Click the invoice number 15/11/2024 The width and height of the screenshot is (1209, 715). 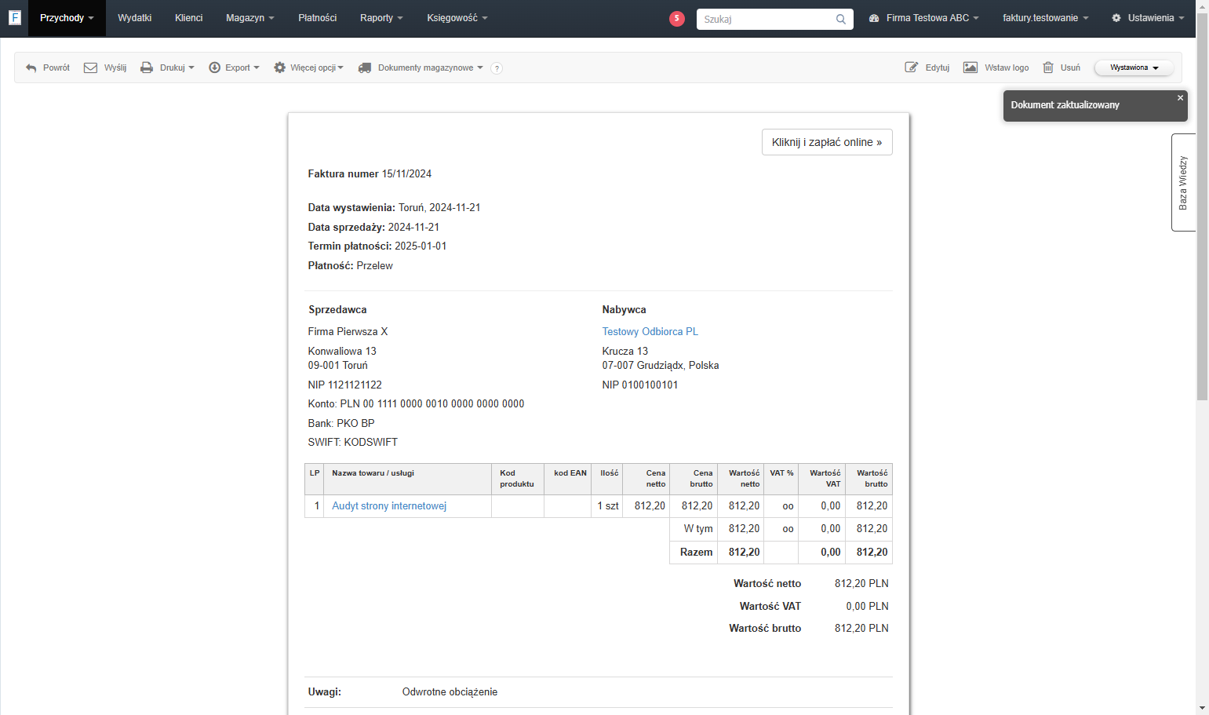pyautogui.click(x=406, y=174)
